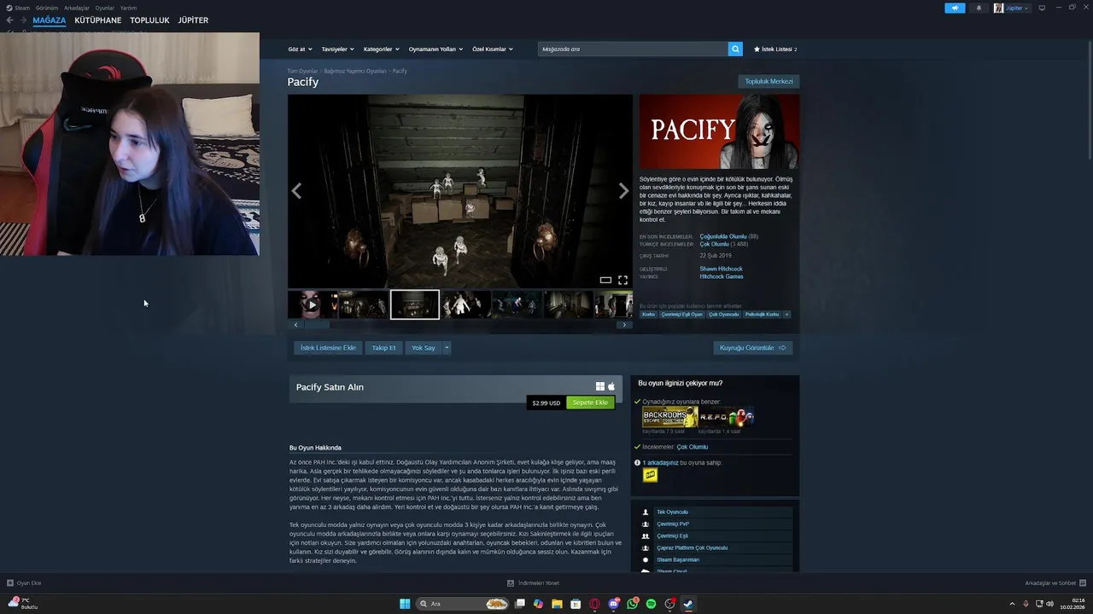Switch to the MAĞAZA tab
The width and height of the screenshot is (1093, 614).
pos(50,20)
